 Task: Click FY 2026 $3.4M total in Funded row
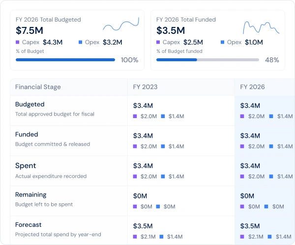pyautogui.click(x=250, y=136)
